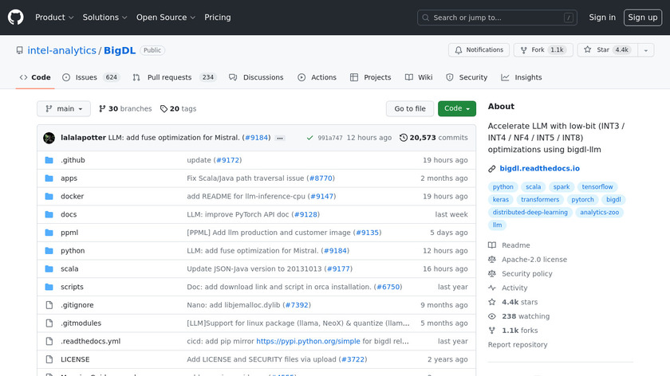
Task: Click the Search or jump to field
Action: coord(497,18)
